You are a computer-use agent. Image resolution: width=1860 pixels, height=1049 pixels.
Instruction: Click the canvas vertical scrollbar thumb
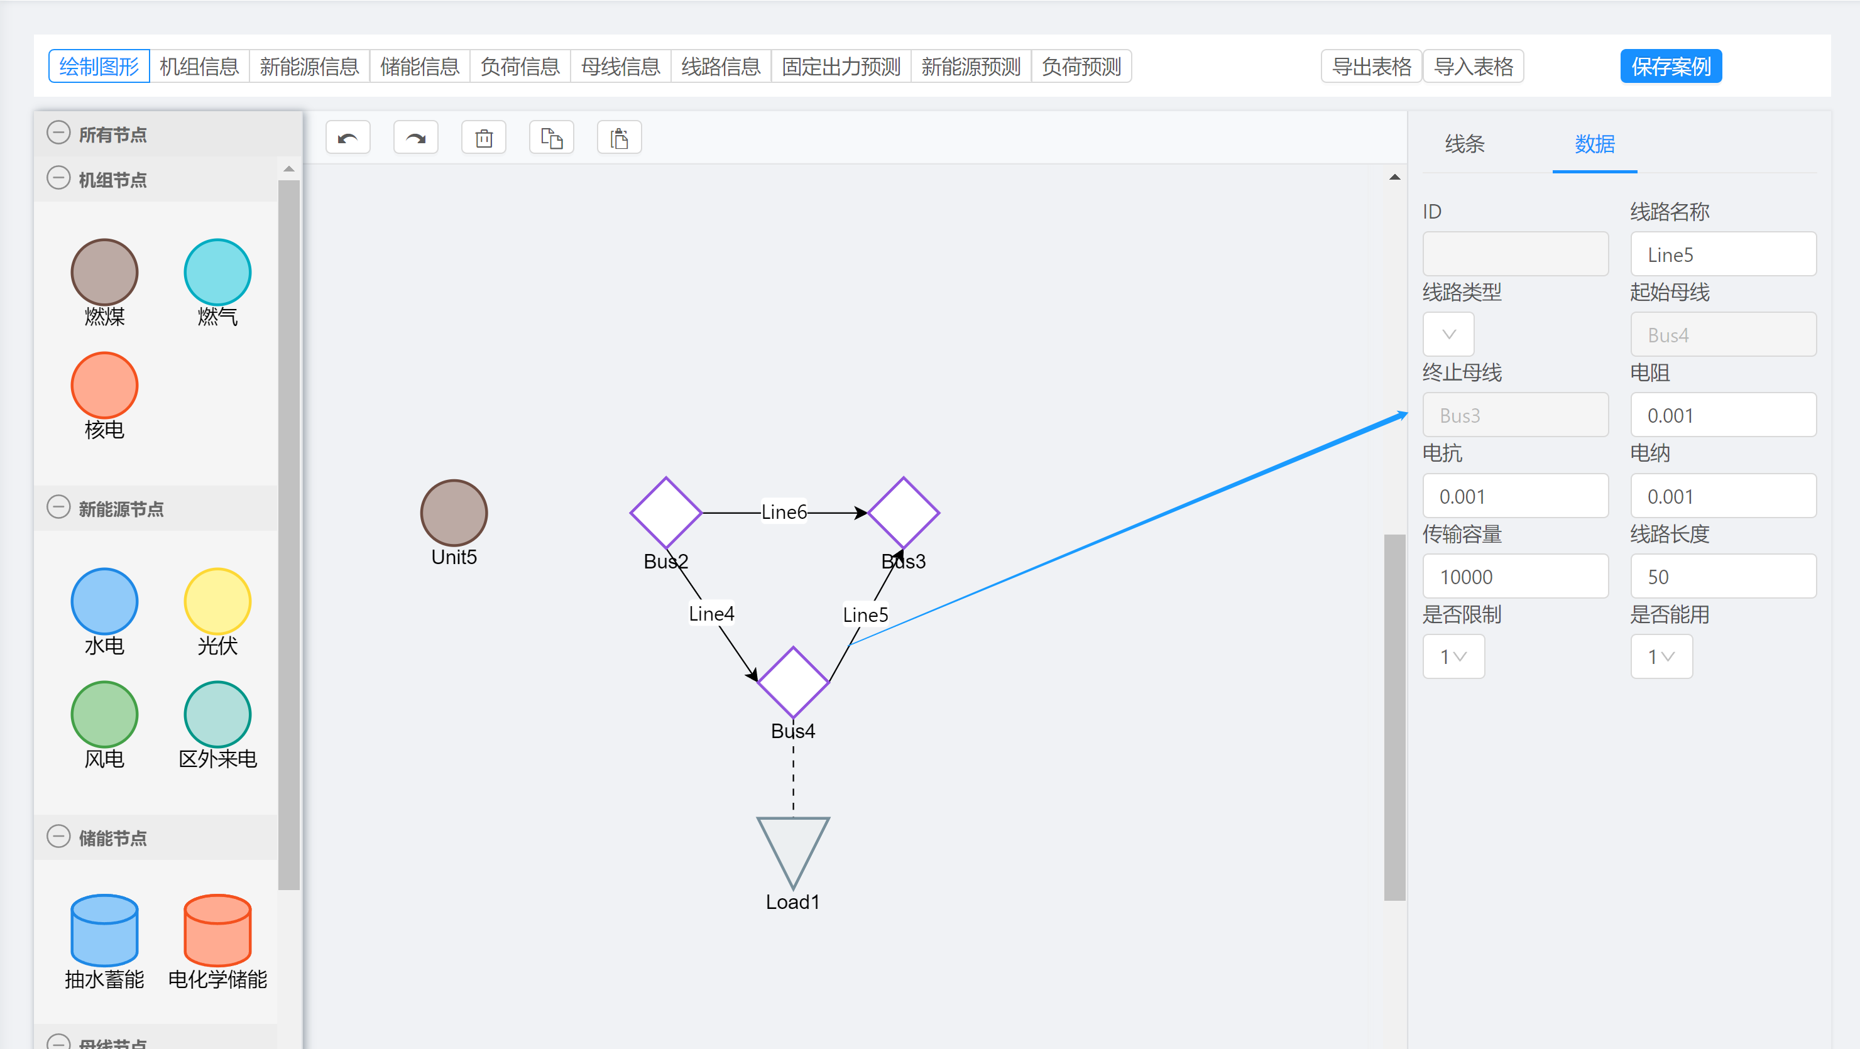(1394, 717)
